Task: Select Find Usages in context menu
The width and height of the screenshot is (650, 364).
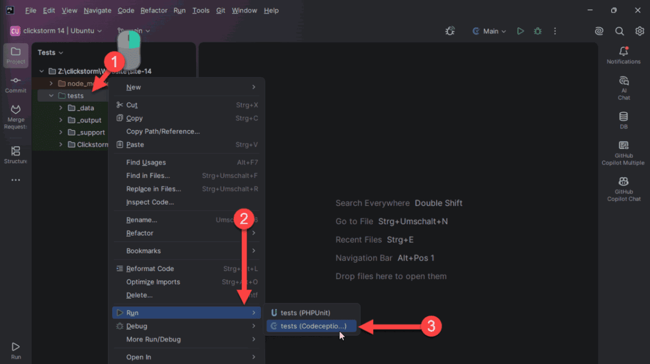Action: click(187, 162)
